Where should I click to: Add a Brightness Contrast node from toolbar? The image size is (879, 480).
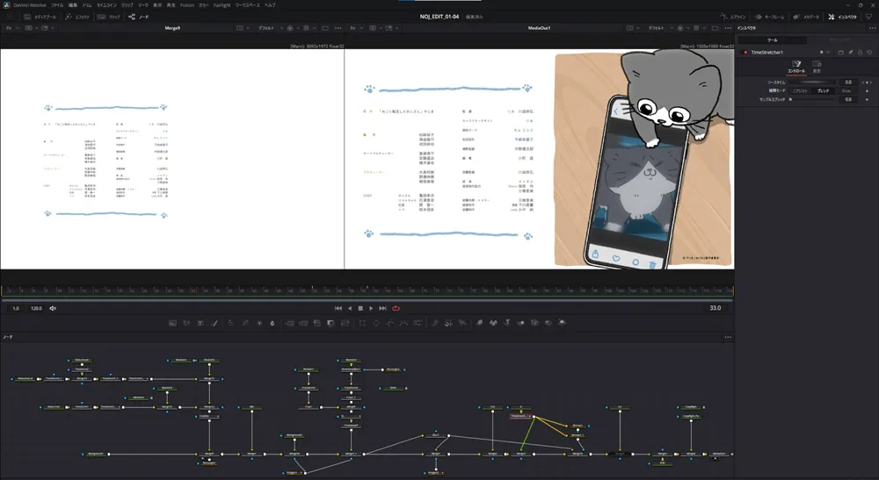tap(259, 323)
